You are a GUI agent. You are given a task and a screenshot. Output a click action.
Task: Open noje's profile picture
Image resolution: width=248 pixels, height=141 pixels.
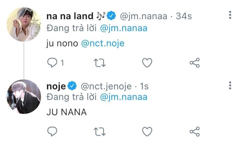click(x=23, y=96)
